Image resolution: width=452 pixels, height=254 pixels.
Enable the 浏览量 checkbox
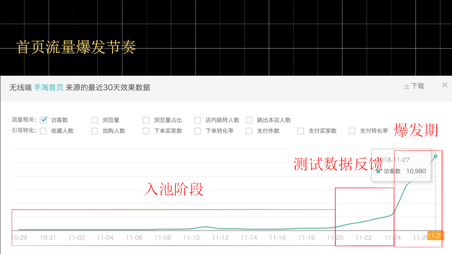click(x=94, y=120)
